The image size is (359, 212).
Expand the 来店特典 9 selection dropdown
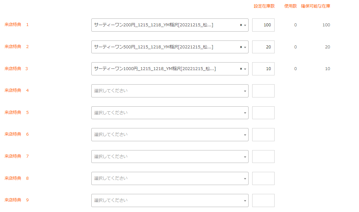(170, 200)
